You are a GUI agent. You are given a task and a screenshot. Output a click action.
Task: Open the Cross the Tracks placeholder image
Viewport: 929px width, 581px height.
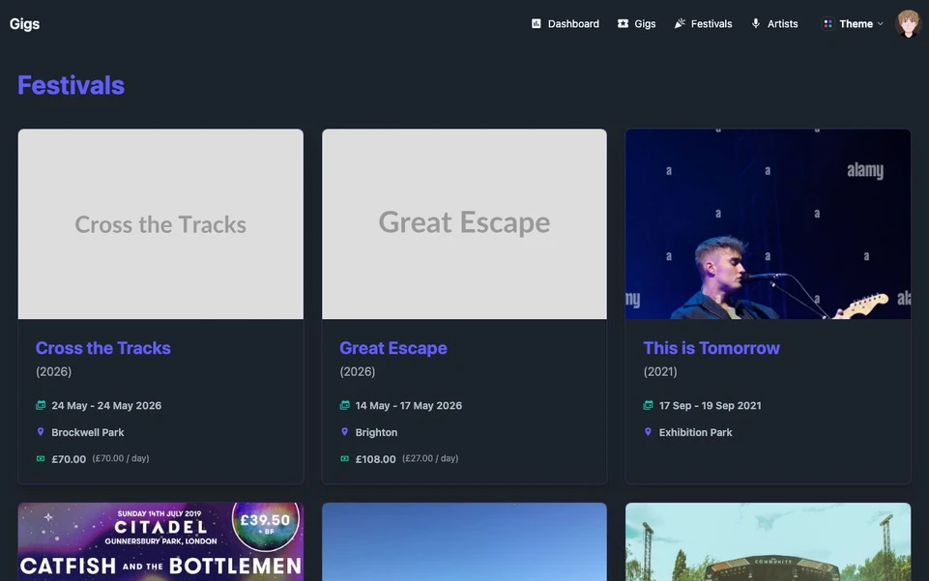coord(160,224)
